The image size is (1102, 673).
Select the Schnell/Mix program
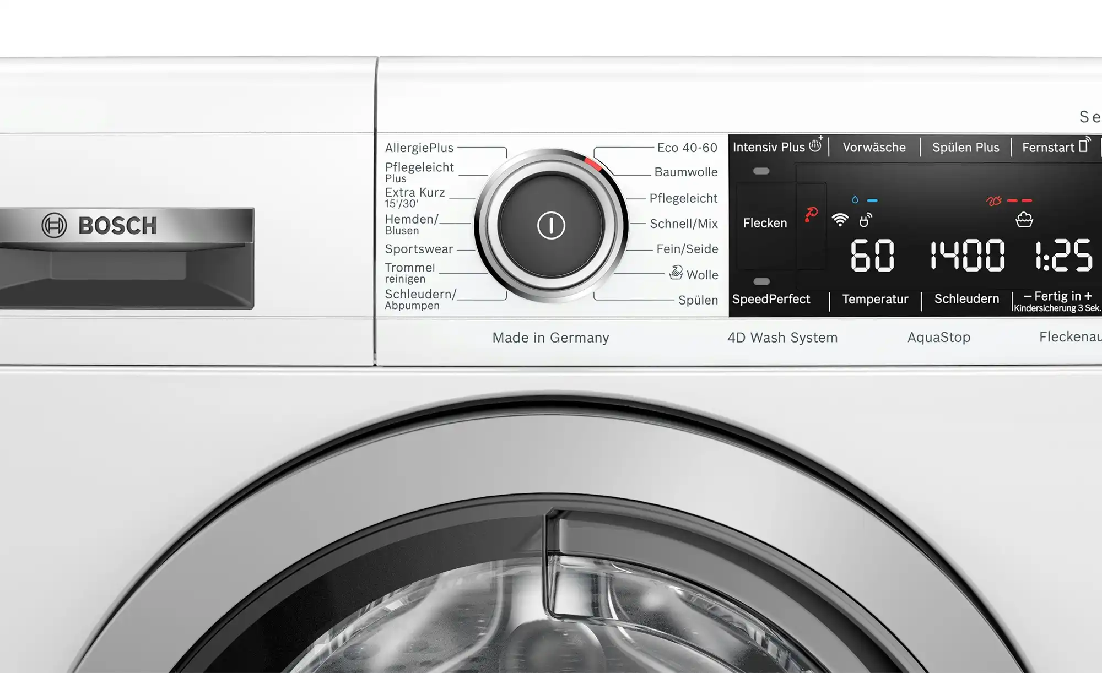click(x=684, y=224)
